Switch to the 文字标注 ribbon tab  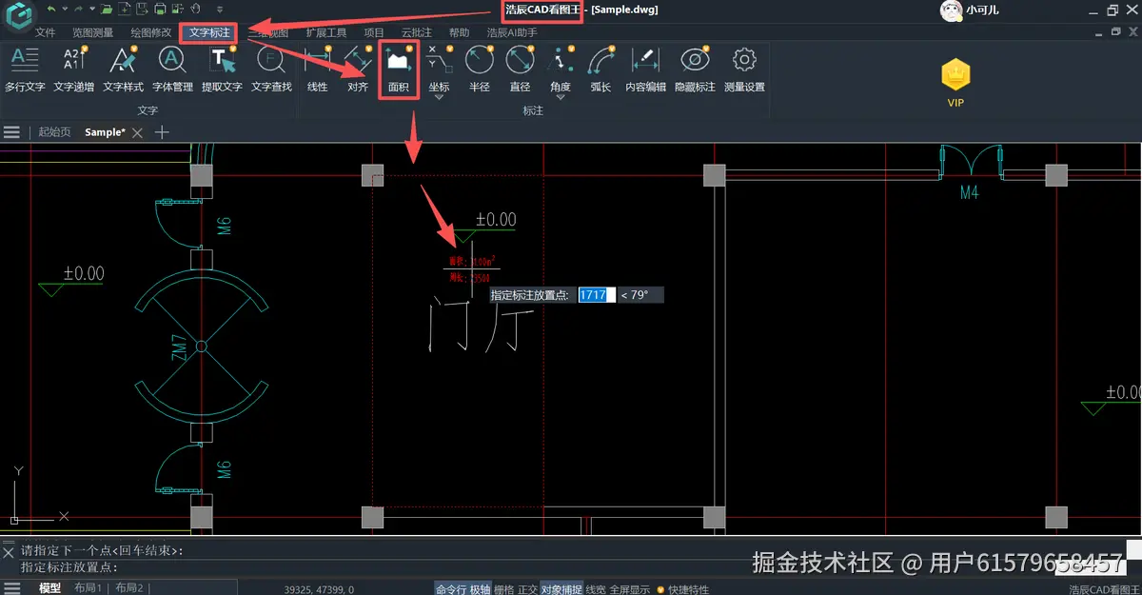pos(209,32)
